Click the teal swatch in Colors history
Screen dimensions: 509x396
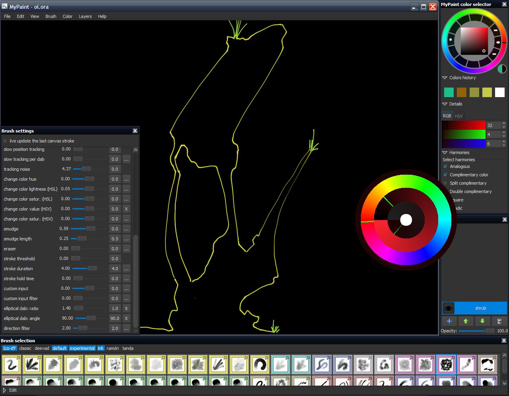click(x=449, y=92)
